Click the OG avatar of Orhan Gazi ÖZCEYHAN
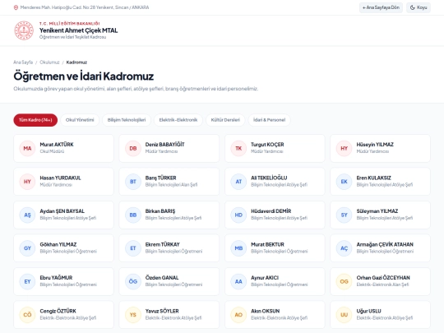This screenshot has width=444, height=333. pos(344,281)
